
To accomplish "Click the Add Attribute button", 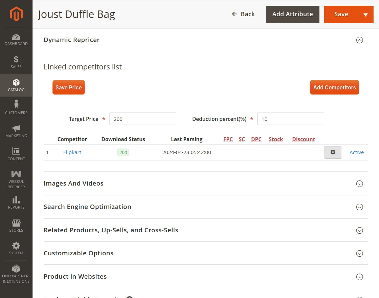I will (x=292, y=14).
